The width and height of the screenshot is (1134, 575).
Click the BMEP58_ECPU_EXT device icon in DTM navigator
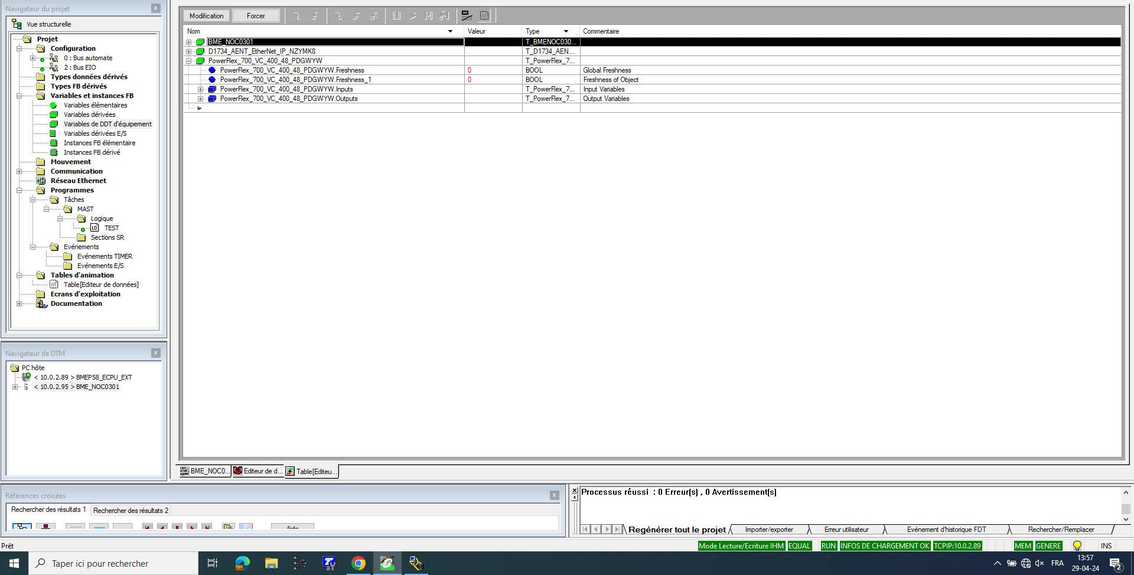27,377
